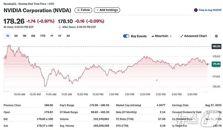
Task: Click the 3:30 PM time axis label
Action: pos(192,94)
